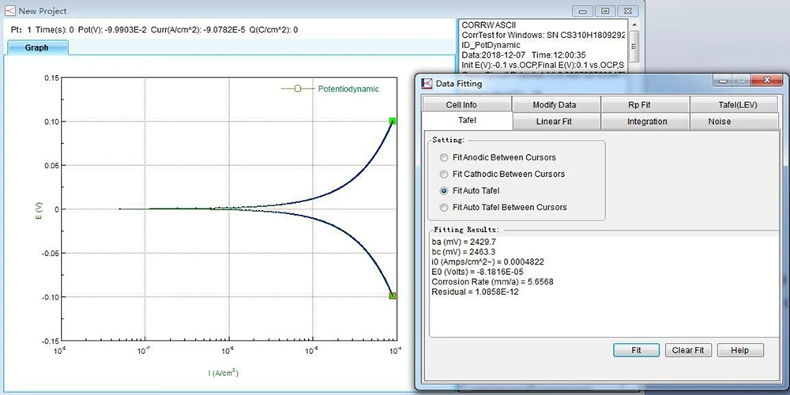Select Fit Cathodic Between Cursors option
Screen dimensions: 790x395
pos(444,174)
